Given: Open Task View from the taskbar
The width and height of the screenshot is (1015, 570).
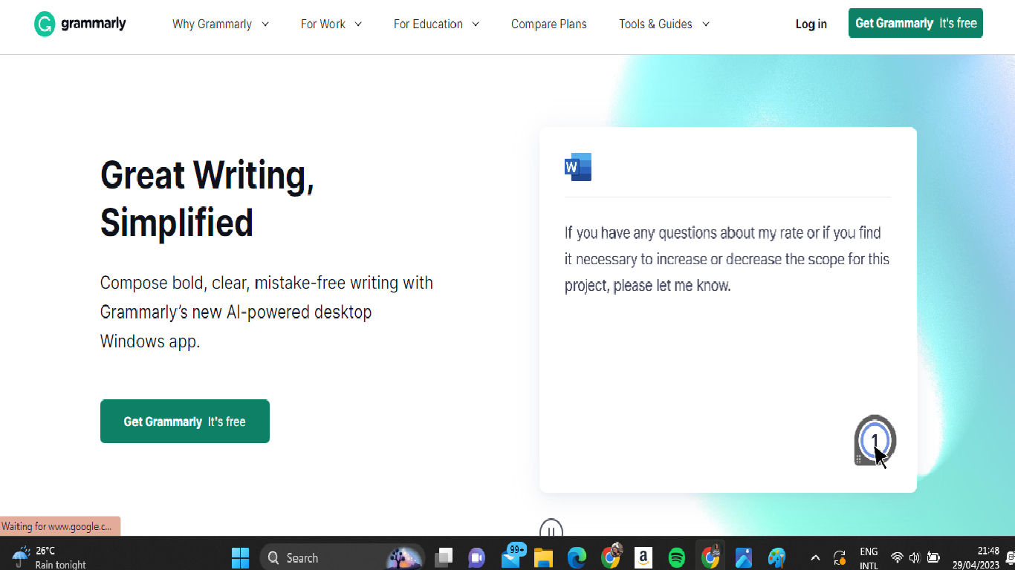Looking at the screenshot, I should (x=444, y=557).
